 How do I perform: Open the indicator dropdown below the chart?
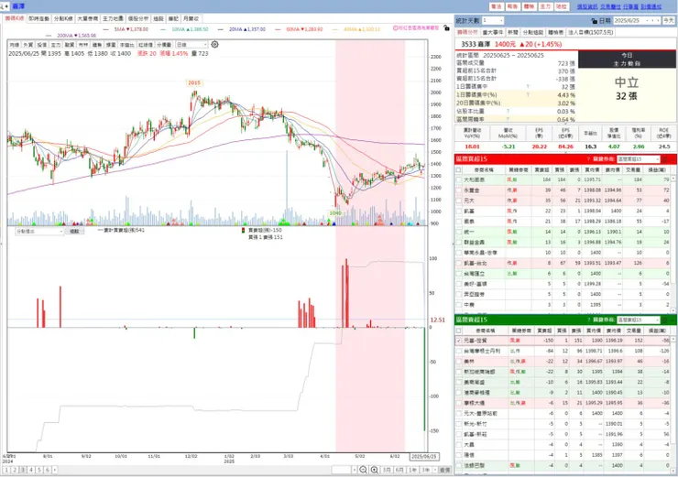coord(39,231)
